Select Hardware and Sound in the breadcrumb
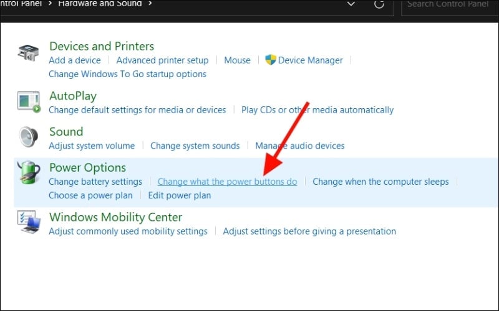Viewport: 499px width, 311px height. [100, 4]
